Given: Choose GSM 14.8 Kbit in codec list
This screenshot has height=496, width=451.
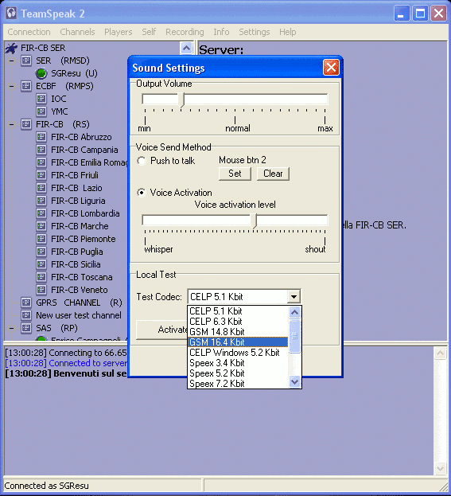Looking at the screenshot, I should pyautogui.click(x=239, y=332).
